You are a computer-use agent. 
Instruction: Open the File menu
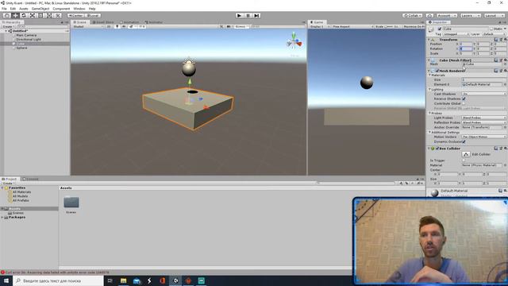point(4,9)
